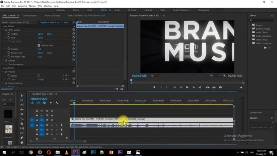Open the Marker menu
This screenshot has width=277, height=156.
click(x=32, y=6)
